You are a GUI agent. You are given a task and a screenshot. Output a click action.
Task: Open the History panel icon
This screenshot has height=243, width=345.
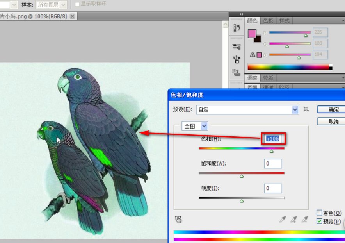[x=237, y=28]
